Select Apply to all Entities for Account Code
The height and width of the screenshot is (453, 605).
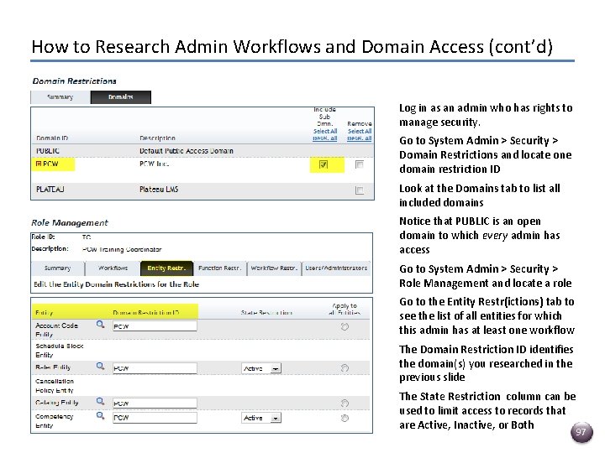(345, 326)
